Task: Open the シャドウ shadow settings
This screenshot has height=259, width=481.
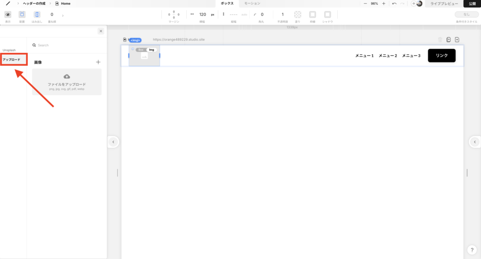Action: click(x=327, y=14)
